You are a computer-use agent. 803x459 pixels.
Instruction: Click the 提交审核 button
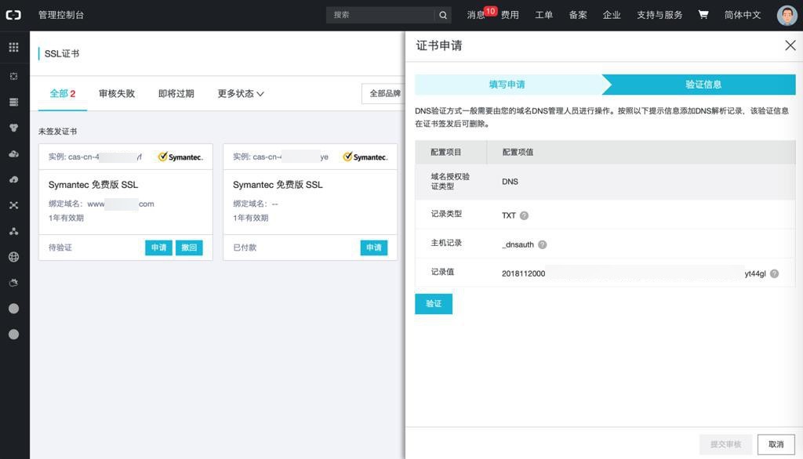(725, 445)
